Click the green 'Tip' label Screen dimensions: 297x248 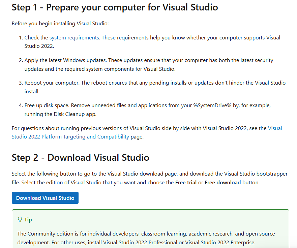pos(28,220)
